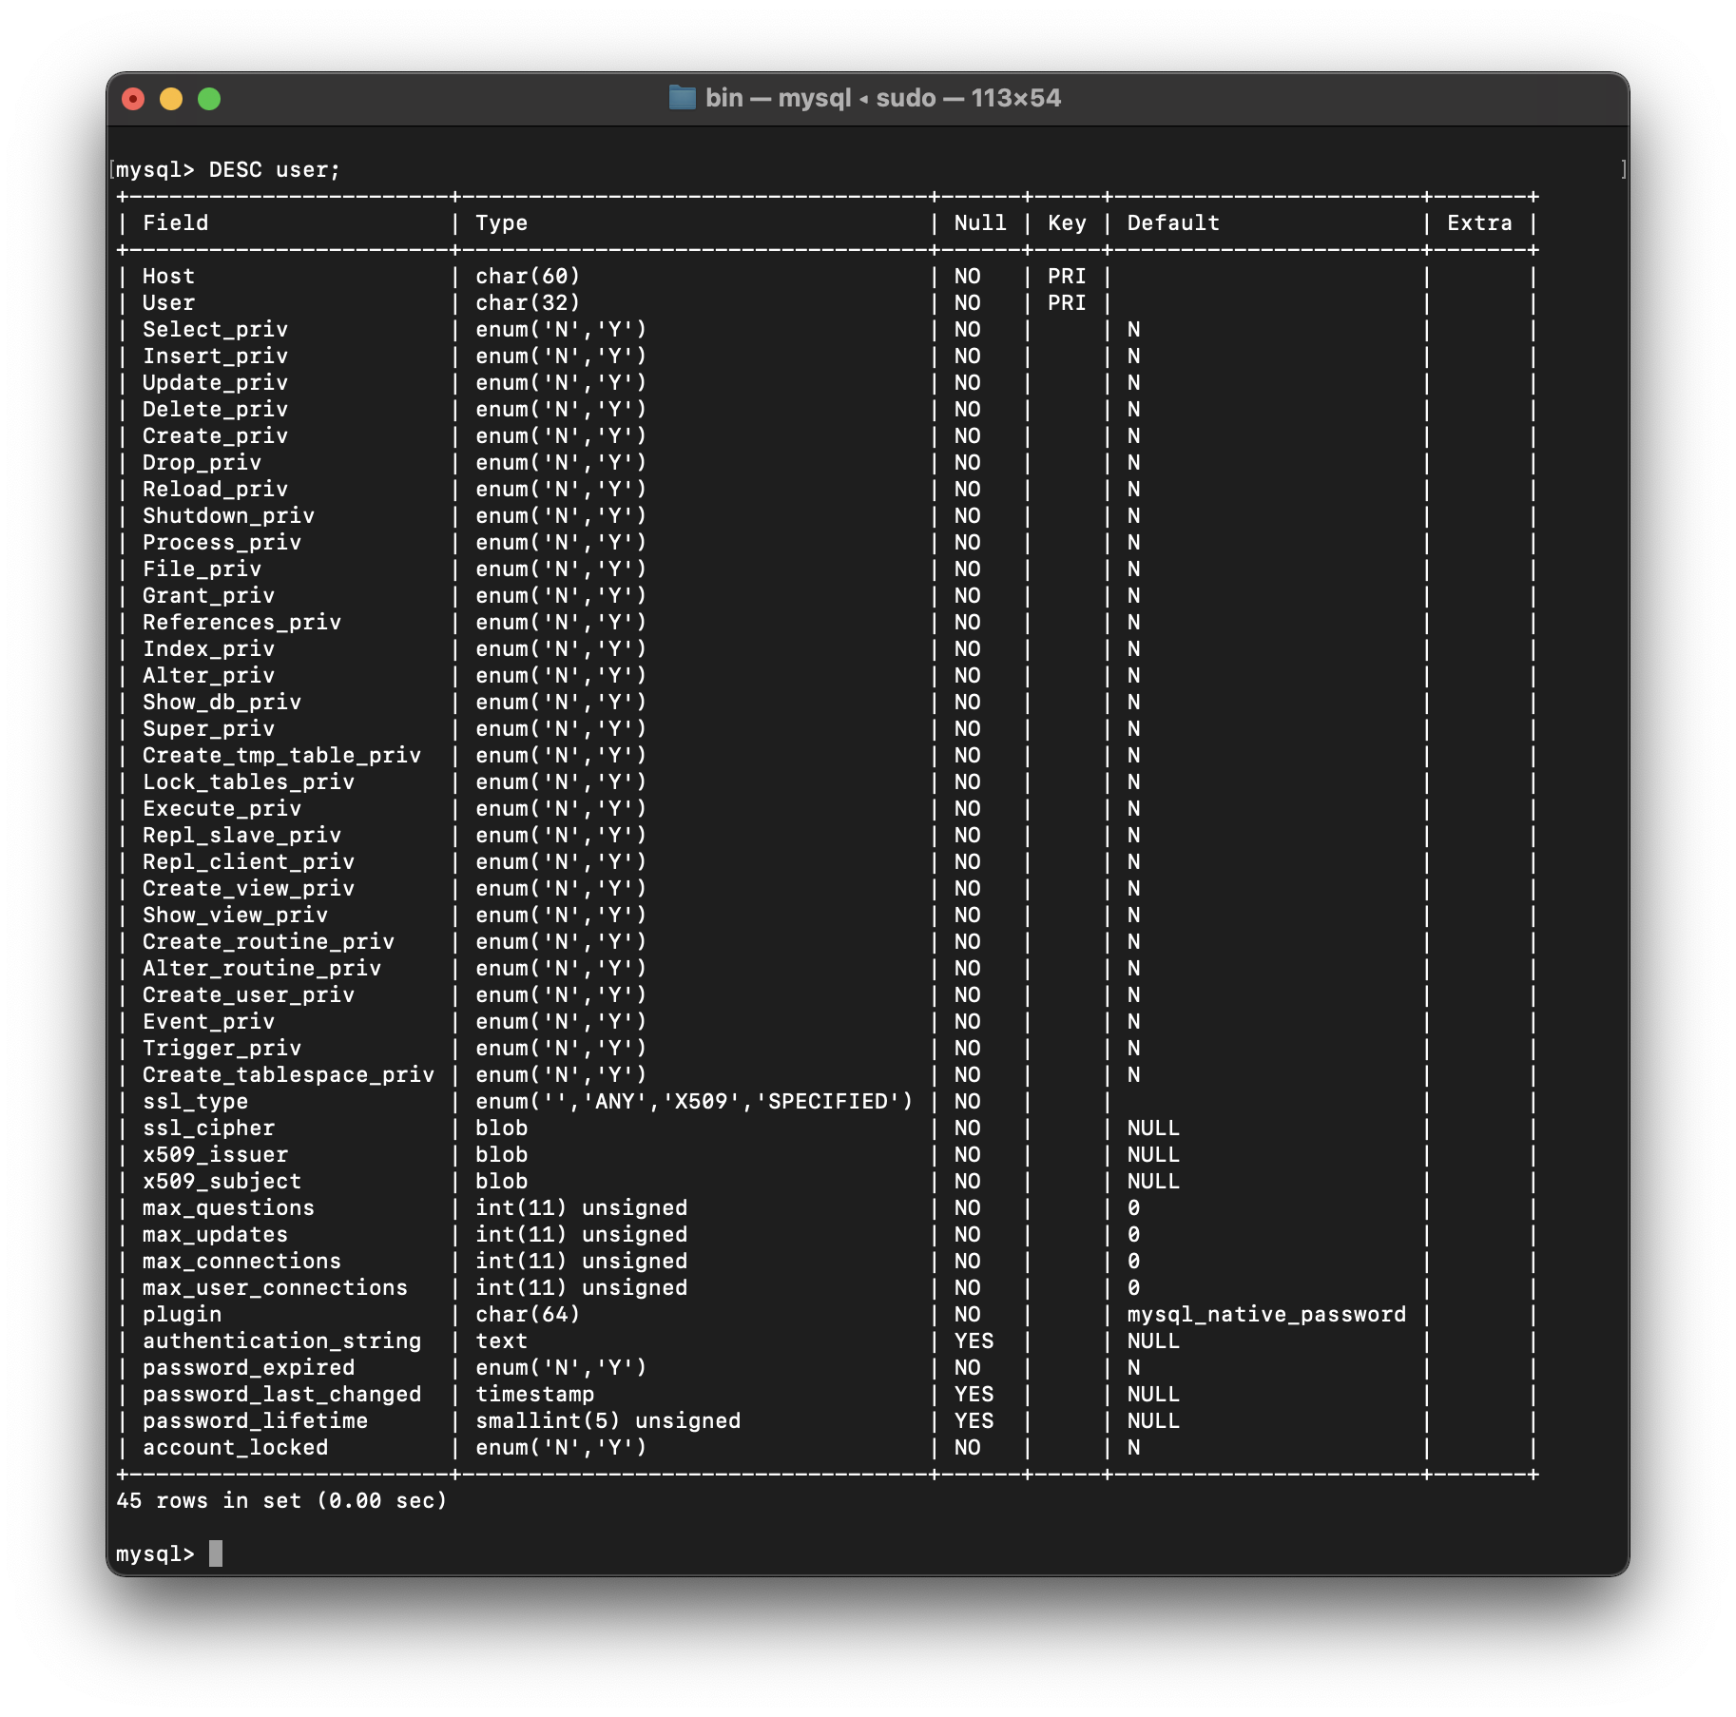Click the 'Host' field name
The width and height of the screenshot is (1736, 1717).
click(168, 277)
